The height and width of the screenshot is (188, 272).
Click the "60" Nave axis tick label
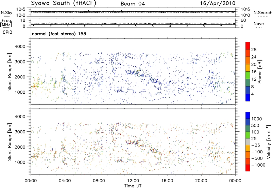(x=243, y=20)
